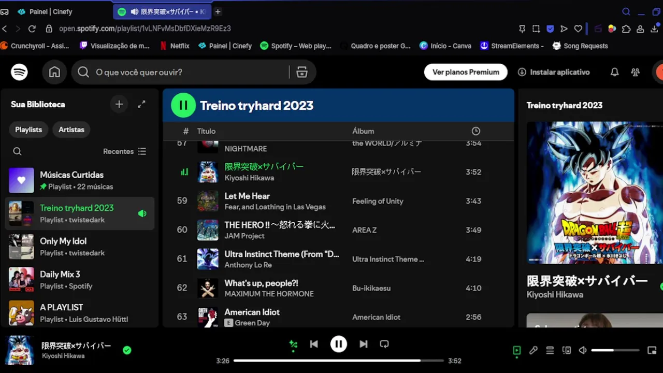Search within Sua Biblioteca

tap(17, 151)
